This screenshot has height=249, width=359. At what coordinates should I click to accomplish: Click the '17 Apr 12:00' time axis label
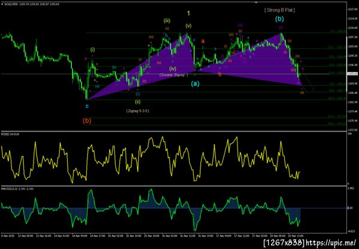(241, 235)
